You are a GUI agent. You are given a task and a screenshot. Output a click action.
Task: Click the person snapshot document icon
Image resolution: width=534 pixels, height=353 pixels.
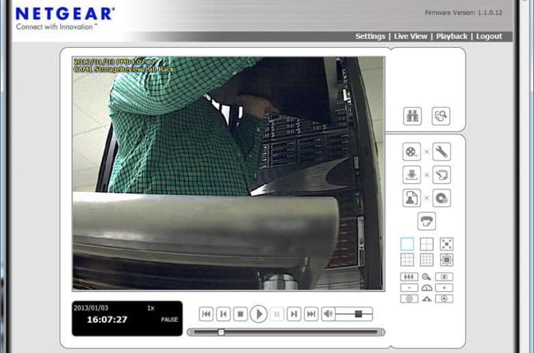coord(411,198)
